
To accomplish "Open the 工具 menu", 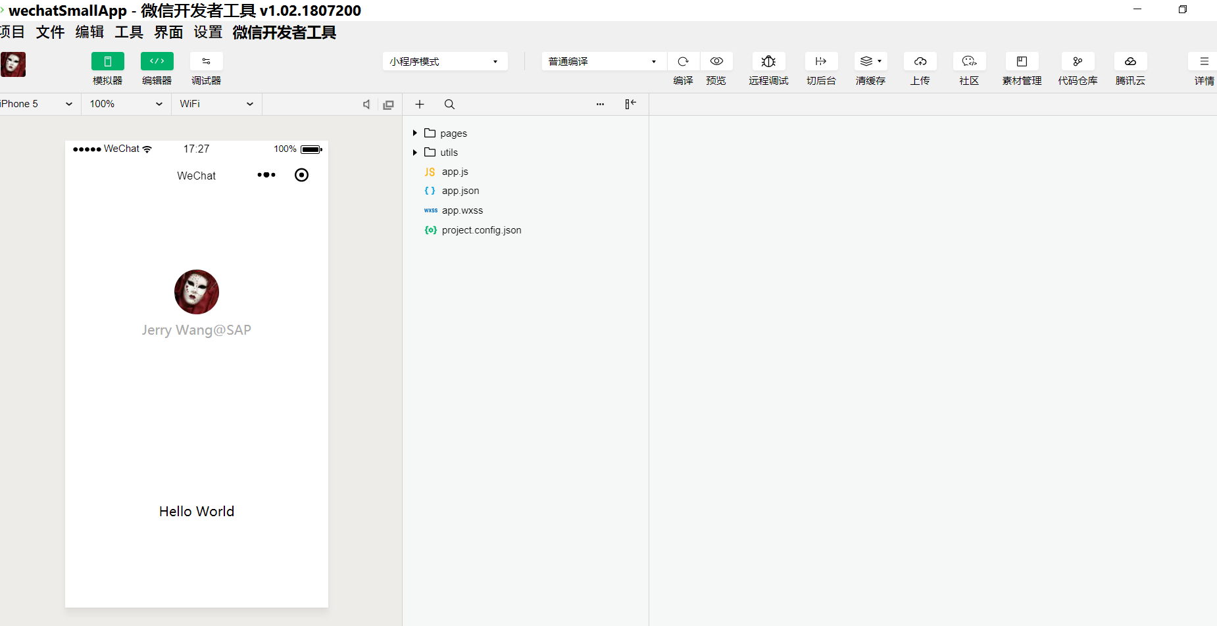I will click(x=129, y=32).
